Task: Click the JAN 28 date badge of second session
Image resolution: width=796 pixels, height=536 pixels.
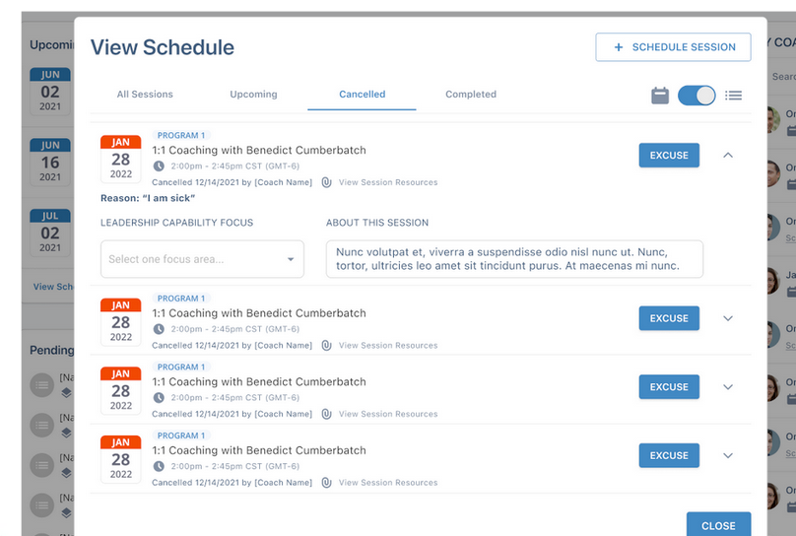Action: click(x=120, y=321)
